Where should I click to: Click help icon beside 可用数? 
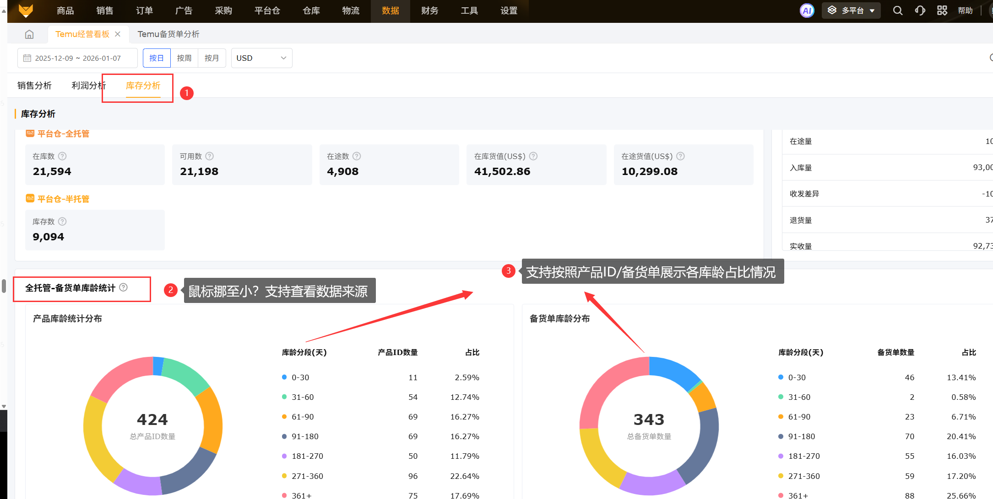[x=209, y=156]
